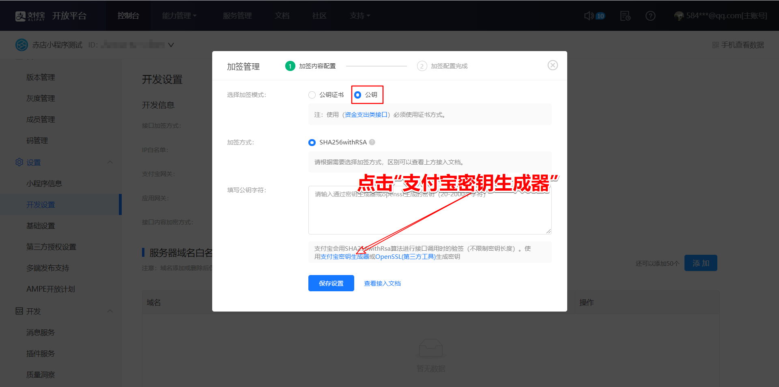Click the 设置 gear icon in sidebar

[19, 162]
